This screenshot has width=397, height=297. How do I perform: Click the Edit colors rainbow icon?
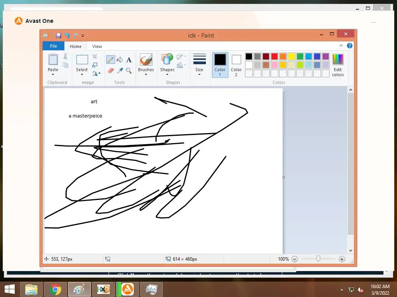click(x=338, y=60)
